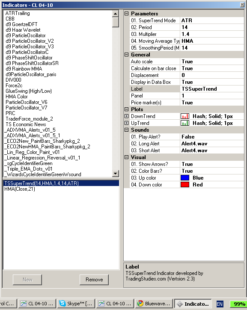
Task: Open the Bluewave Chrome taskbar item
Action: point(154,304)
